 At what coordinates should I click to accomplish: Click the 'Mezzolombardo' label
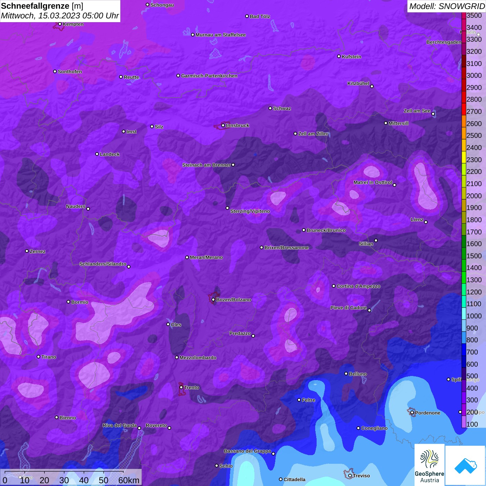(198, 358)
